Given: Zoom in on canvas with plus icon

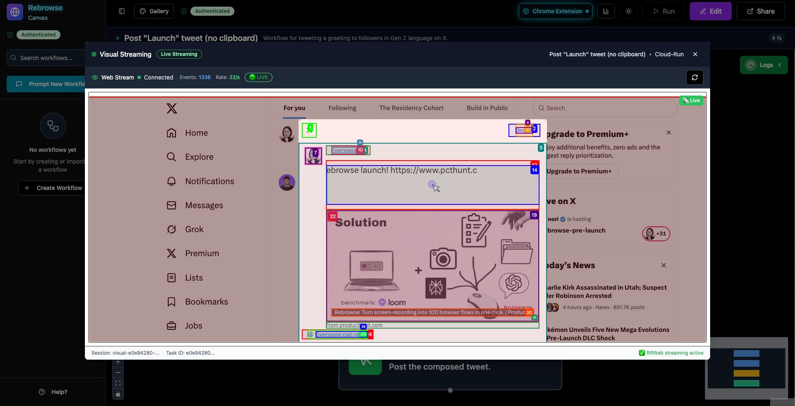Looking at the screenshot, I should [x=118, y=362].
